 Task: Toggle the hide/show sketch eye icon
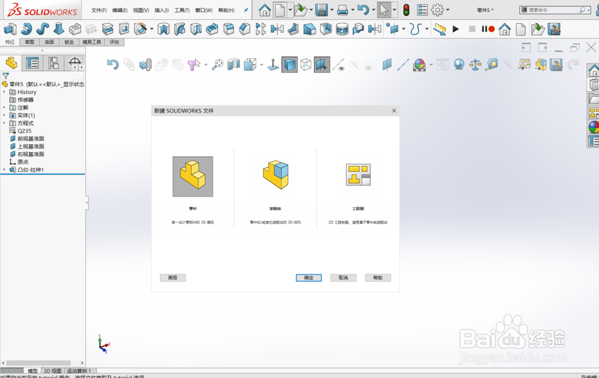[x=338, y=65]
